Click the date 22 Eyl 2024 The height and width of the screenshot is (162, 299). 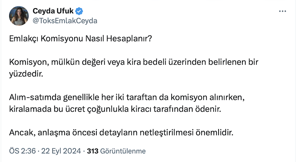(61, 151)
